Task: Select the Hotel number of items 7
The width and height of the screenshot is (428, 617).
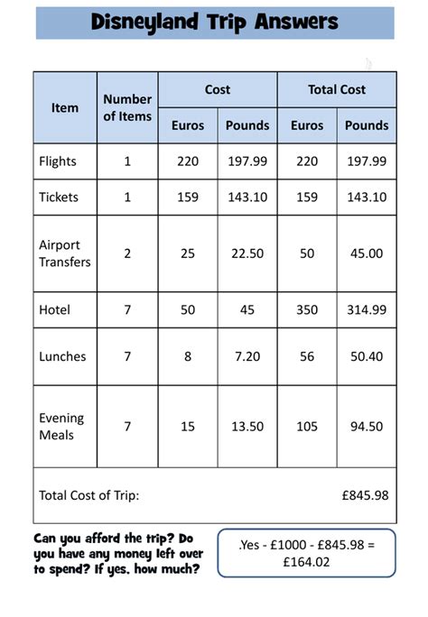Action: (127, 309)
